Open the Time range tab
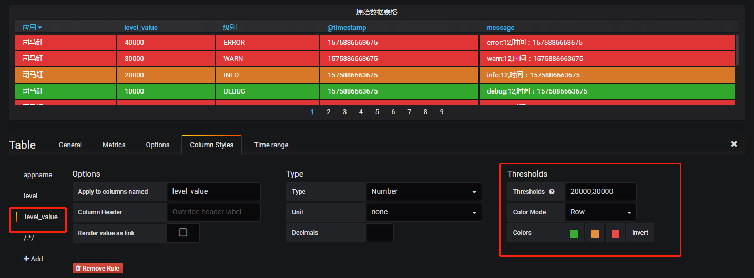 tap(271, 145)
